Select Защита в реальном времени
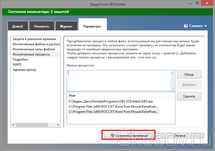Screen dimensions: 215x151 [34, 39]
